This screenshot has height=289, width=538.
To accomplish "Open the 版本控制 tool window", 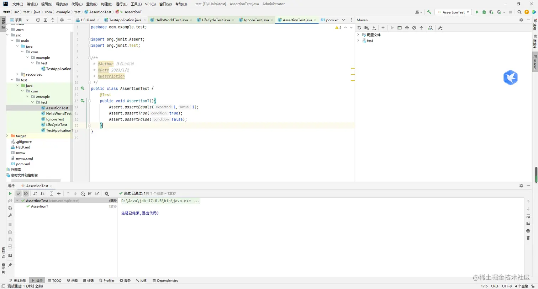I will [x=18, y=280].
